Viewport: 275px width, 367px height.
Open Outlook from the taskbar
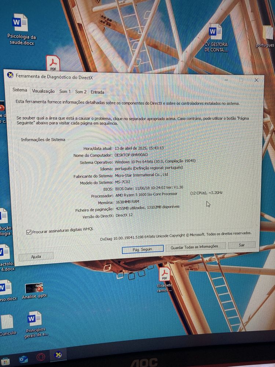[23, 359]
